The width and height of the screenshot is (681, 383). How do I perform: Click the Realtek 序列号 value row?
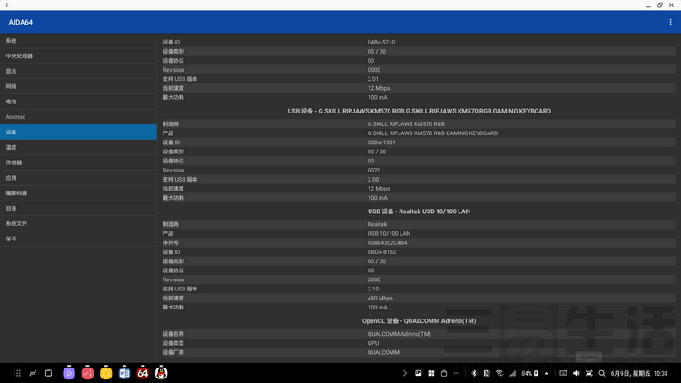click(x=387, y=243)
